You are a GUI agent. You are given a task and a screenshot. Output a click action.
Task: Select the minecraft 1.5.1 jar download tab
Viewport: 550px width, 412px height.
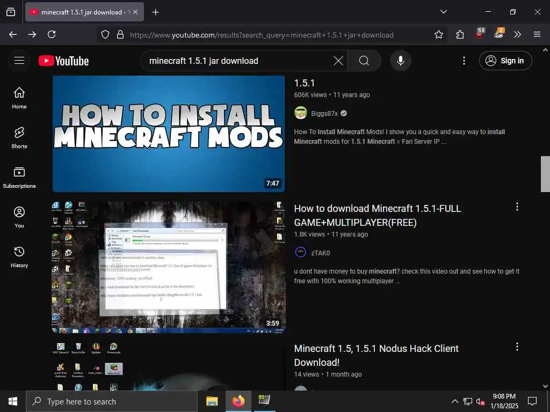point(85,12)
